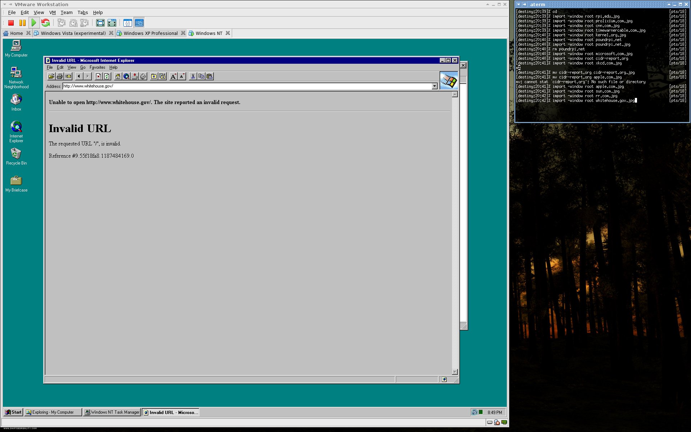691x432 pixels.
Task: Click Add to Favorites icon in IE
Action: click(x=163, y=76)
